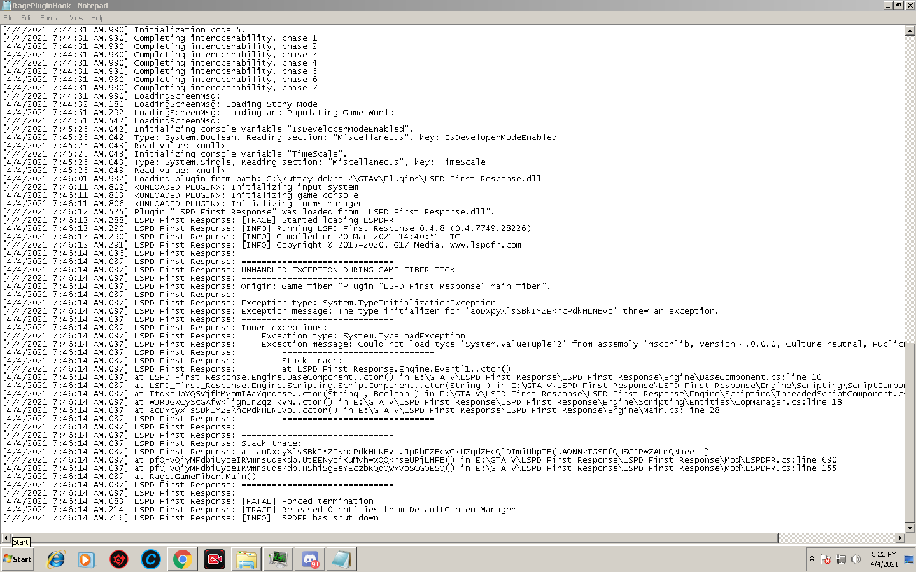Click "System.TypeLoadException" text
Screen dimensions: 916x572
(404, 336)
